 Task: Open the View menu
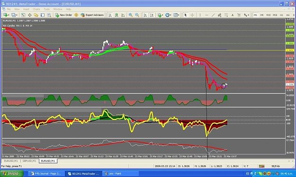click(x=17, y=9)
